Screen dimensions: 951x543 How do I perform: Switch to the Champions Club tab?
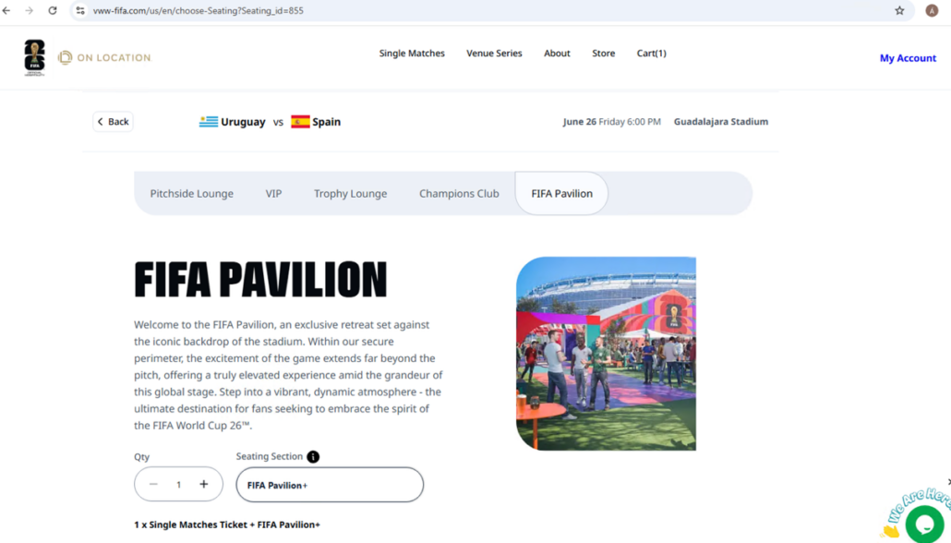pyautogui.click(x=459, y=194)
